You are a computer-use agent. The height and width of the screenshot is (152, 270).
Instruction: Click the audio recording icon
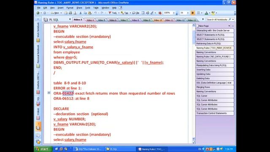click(148, 13)
